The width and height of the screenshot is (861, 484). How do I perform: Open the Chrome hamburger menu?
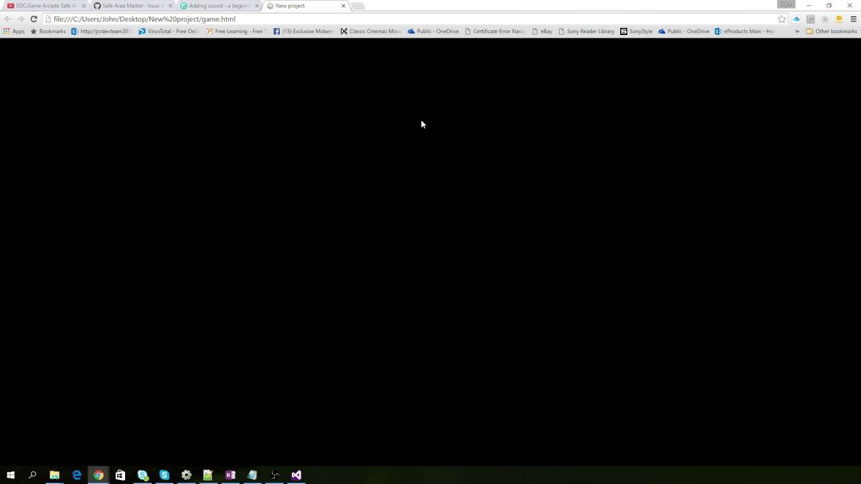(x=854, y=19)
